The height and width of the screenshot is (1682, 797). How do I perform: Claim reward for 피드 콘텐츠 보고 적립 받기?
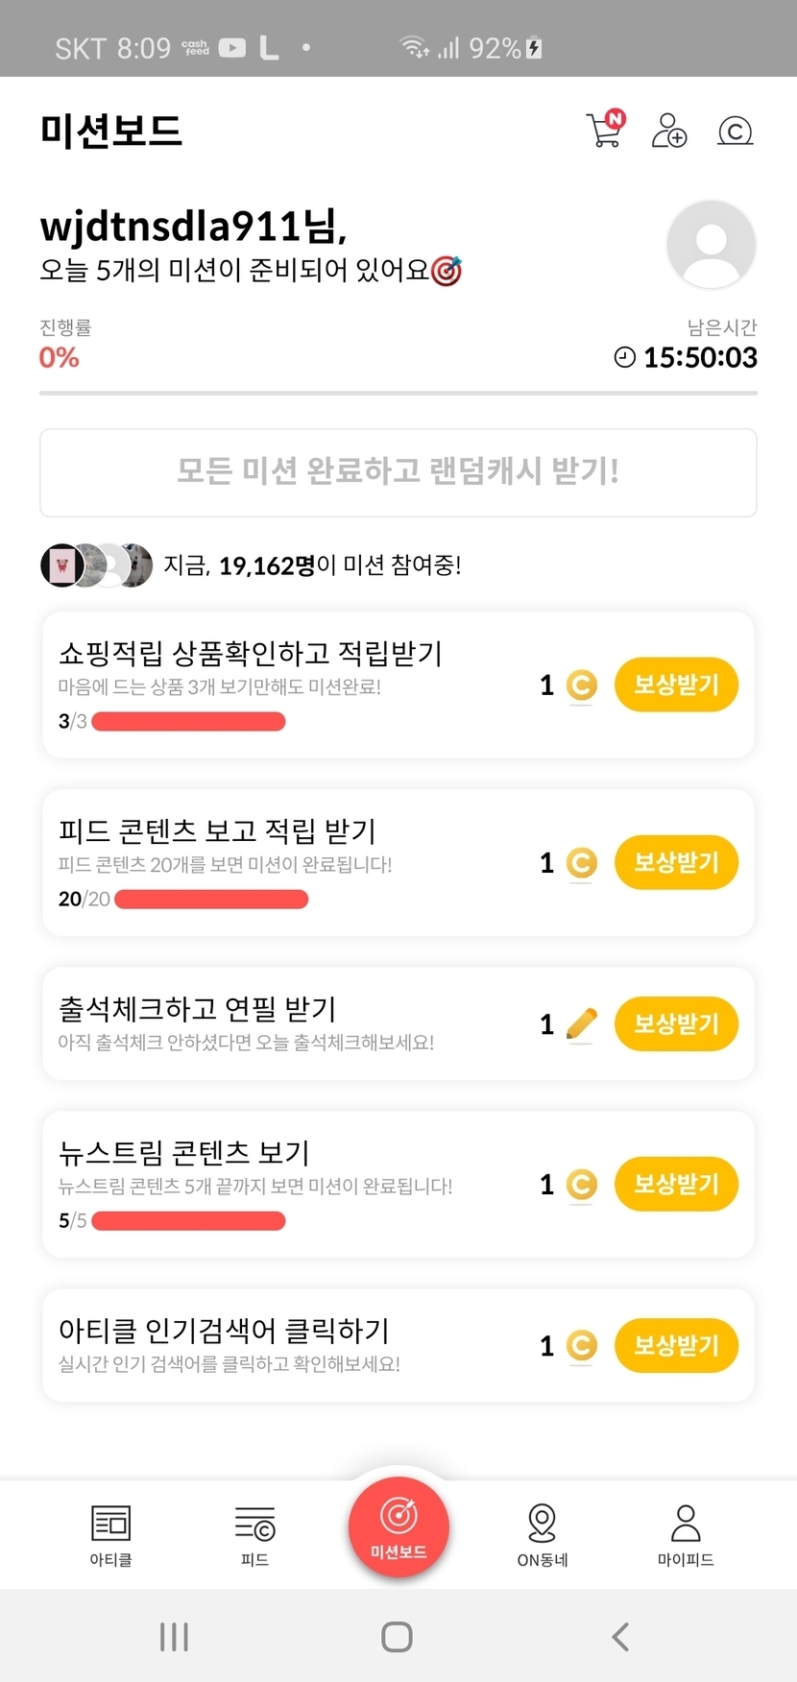pyautogui.click(x=676, y=862)
